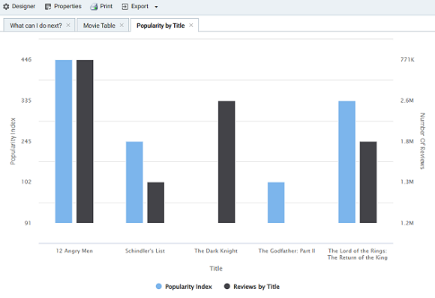Toggle the Popularity Index legend series
The width and height of the screenshot is (435, 298).
[184, 287]
